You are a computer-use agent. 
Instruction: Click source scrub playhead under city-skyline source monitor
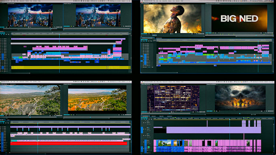point(51,29)
